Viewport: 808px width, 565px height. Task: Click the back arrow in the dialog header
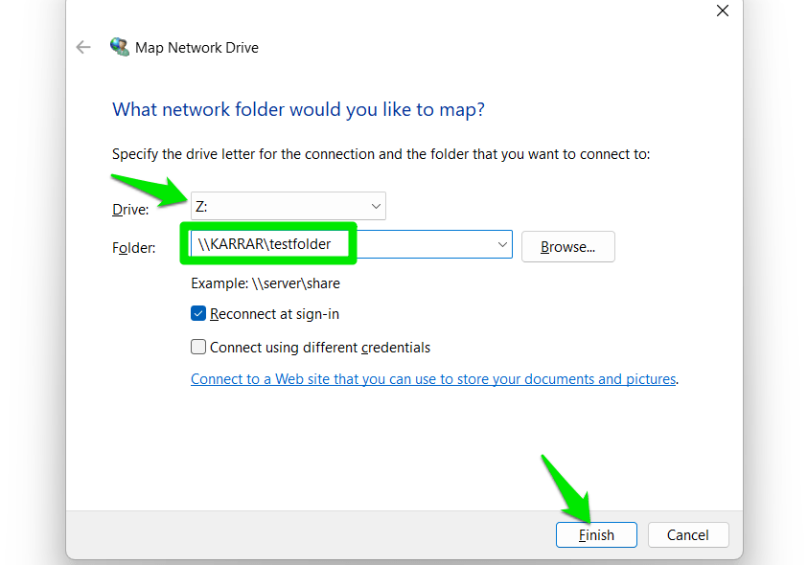(x=83, y=47)
